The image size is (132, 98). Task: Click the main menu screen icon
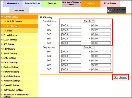110,11
